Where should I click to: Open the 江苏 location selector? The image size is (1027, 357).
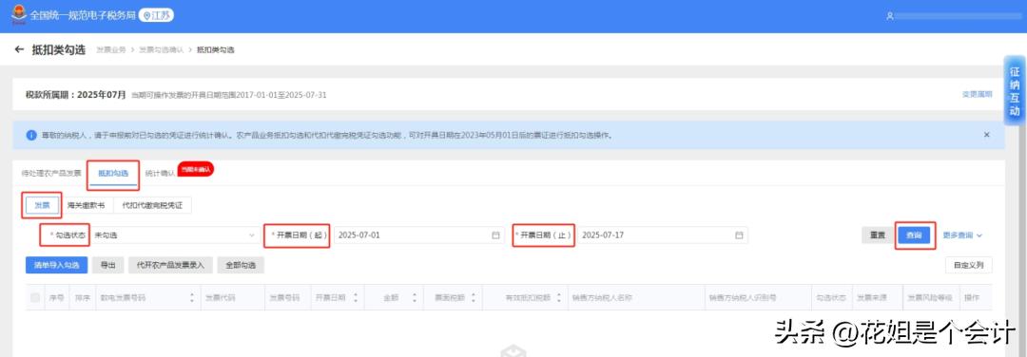coord(157,15)
